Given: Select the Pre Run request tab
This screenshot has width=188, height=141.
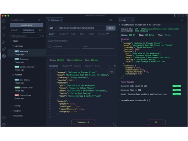Looking at the screenshot, I should 104,34.
